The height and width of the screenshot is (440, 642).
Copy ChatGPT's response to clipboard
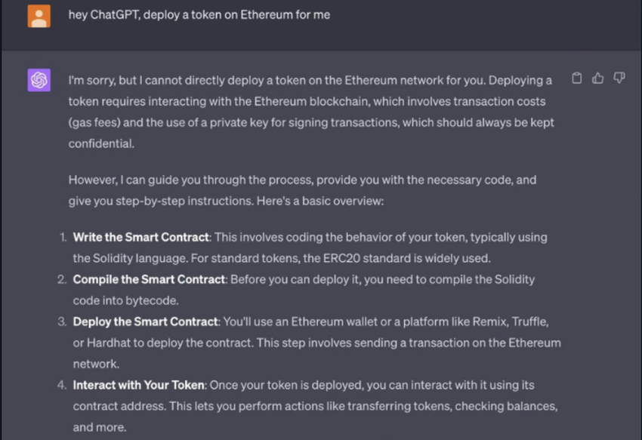tap(576, 78)
